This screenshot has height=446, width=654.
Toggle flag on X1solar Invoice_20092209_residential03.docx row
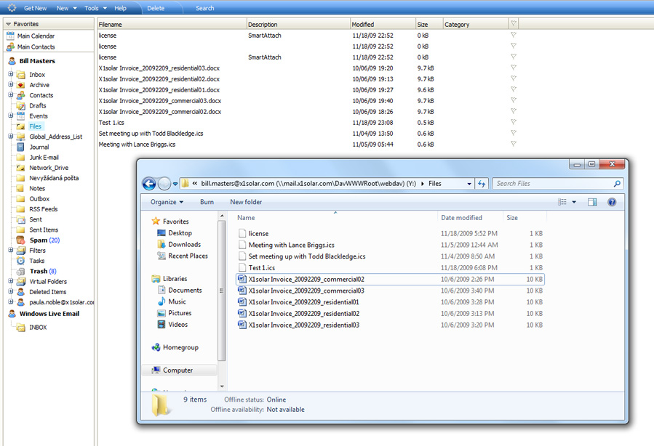pyautogui.click(x=513, y=68)
